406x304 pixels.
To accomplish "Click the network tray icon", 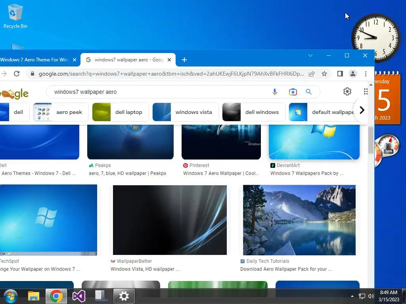I will point(362,296).
